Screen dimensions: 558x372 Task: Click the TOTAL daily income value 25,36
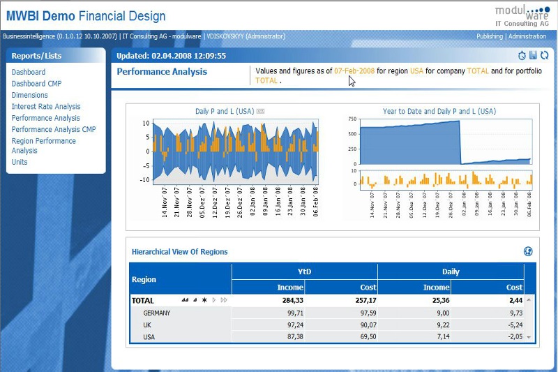pos(441,300)
